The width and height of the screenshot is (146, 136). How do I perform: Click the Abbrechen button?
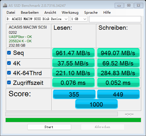pos(103,127)
